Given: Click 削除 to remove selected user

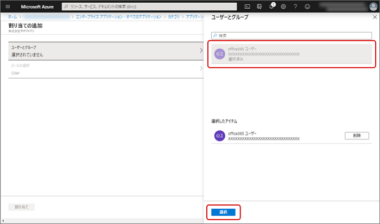Looking at the screenshot, I should (x=357, y=136).
